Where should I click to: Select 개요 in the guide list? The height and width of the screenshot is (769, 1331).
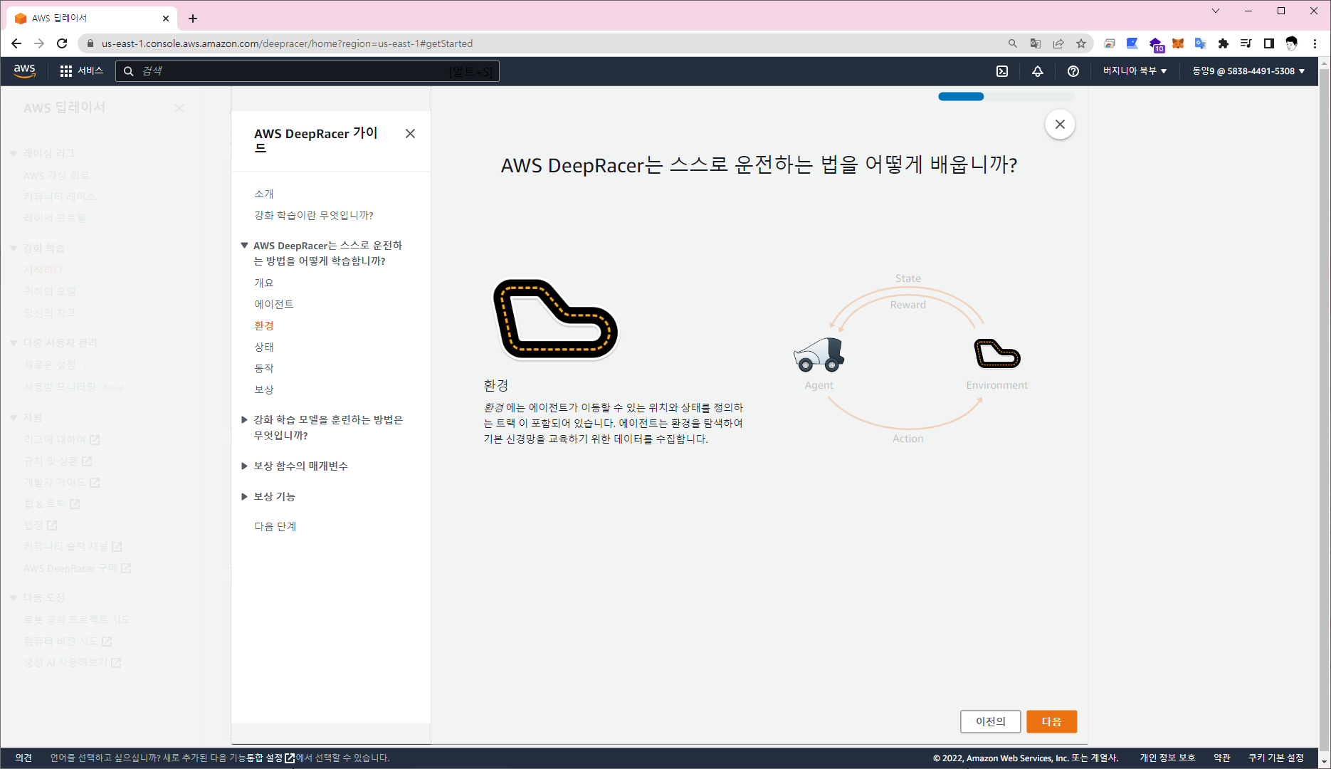pos(264,283)
